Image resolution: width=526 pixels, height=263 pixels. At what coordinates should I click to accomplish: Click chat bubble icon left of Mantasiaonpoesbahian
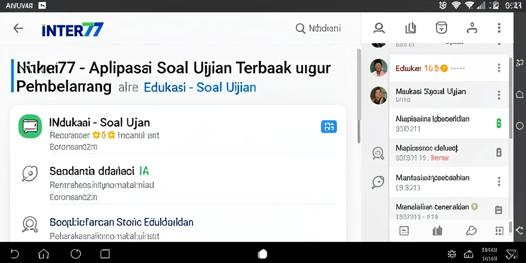[x=379, y=182]
